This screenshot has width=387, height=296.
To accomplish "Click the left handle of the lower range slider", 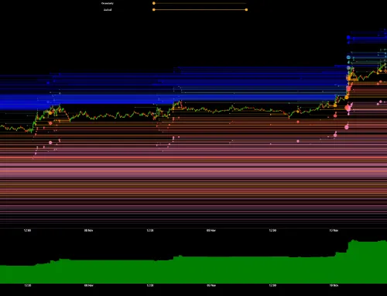I will pos(154,10).
